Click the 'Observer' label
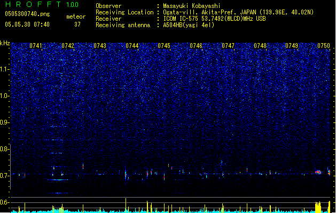 pos(108,6)
